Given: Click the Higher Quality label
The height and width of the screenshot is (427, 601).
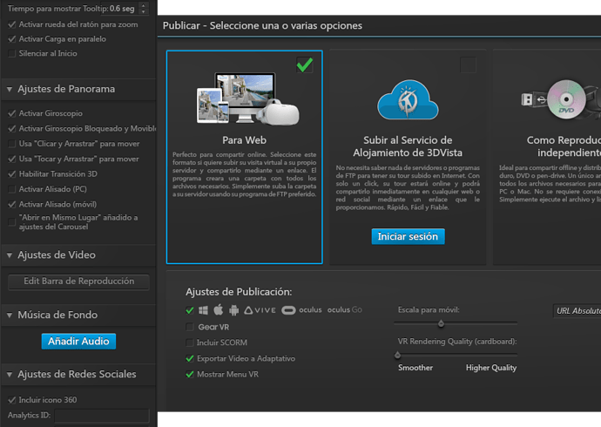Looking at the screenshot, I should click(491, 368).
